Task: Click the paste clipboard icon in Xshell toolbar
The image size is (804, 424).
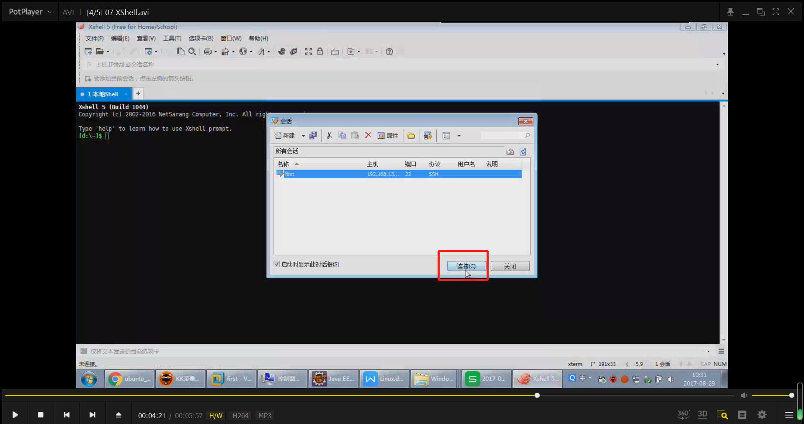Action: [x=180, y=52]
